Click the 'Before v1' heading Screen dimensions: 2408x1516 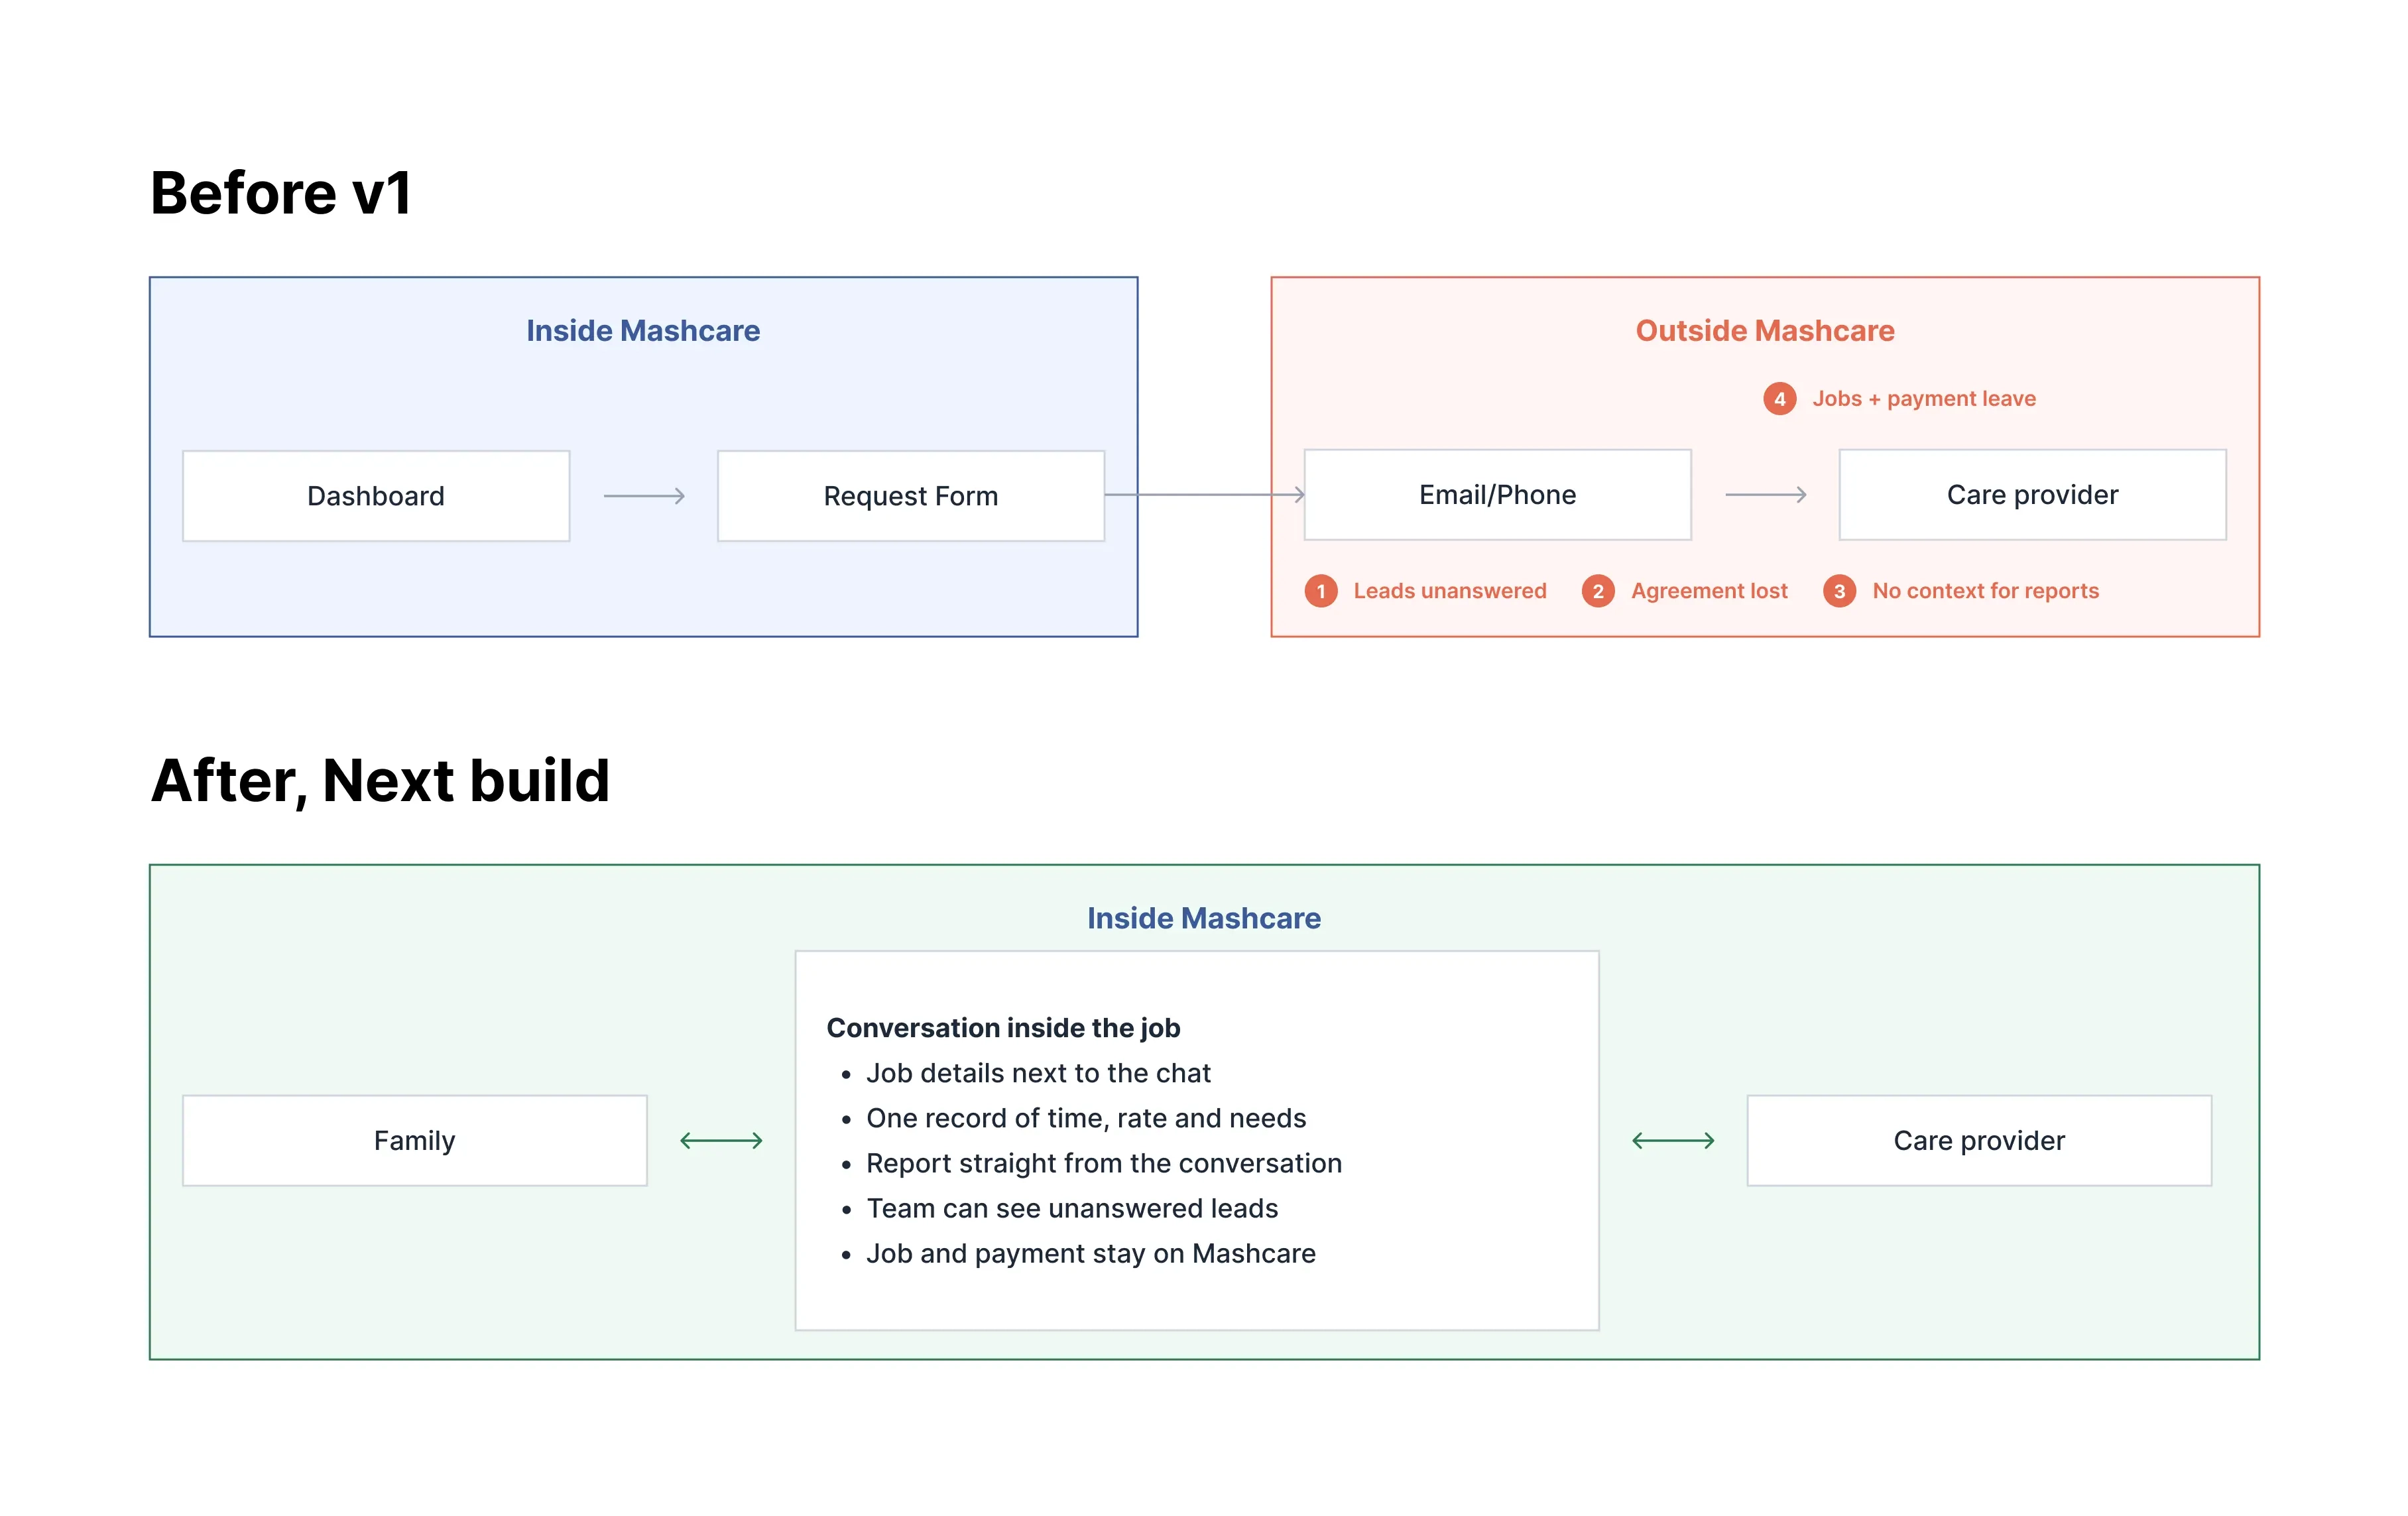tap(281, 192)
